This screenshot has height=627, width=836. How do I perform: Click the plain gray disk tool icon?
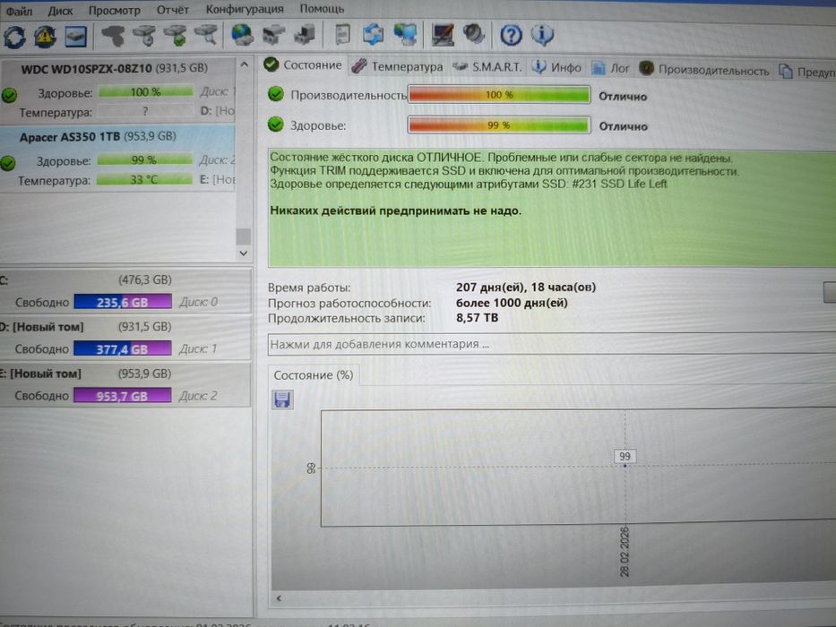113,36
